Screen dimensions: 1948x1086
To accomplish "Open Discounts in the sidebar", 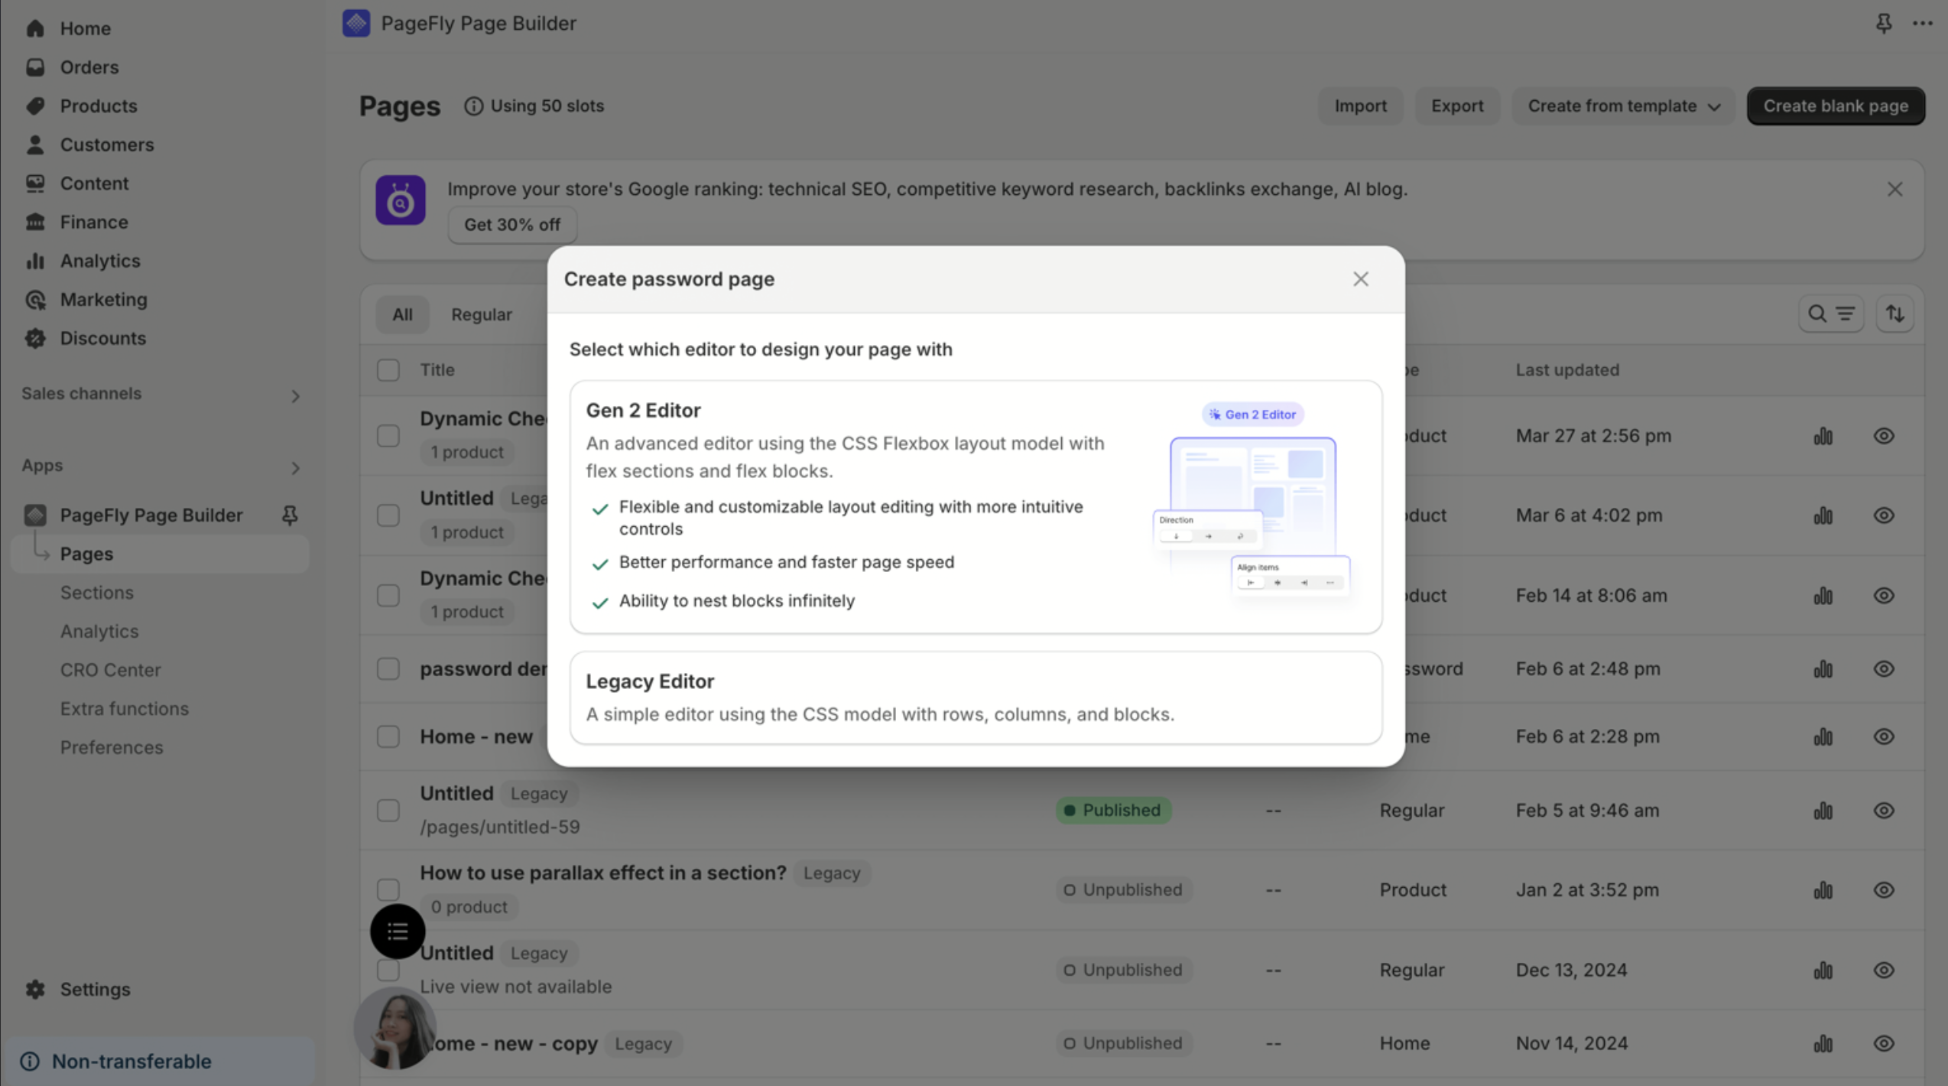I will point(102,338).
